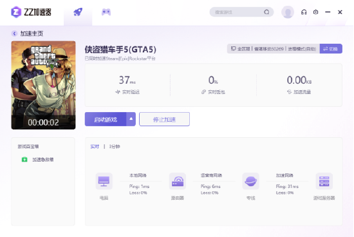Click the 游戏服务器 server icon

click(324, 181)
